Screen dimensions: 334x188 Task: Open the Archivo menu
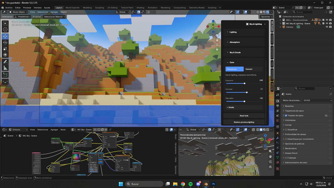(x=9, y=8)
